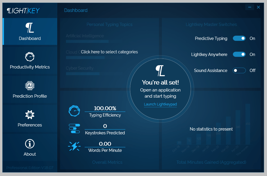The height and width of the screenshot is (176, 267).
Task: Click the Preferences gear icon
Action: [x=30, y=115]
